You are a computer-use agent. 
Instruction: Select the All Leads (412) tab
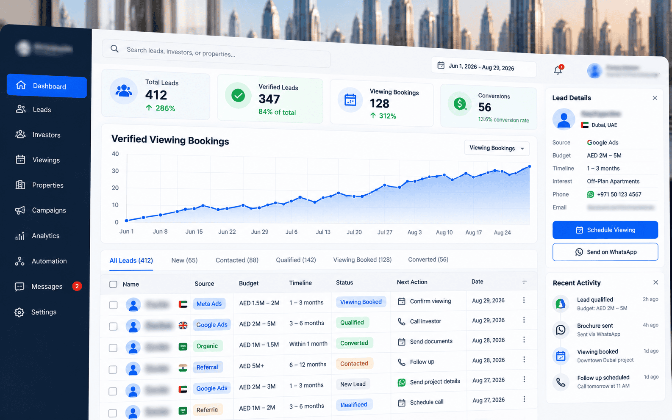point(131,260)
